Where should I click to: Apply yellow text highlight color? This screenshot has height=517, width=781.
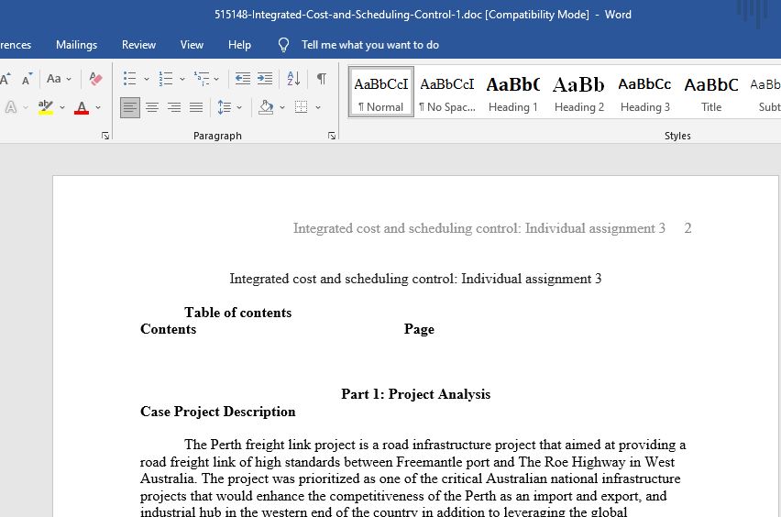tap(46, 107)
